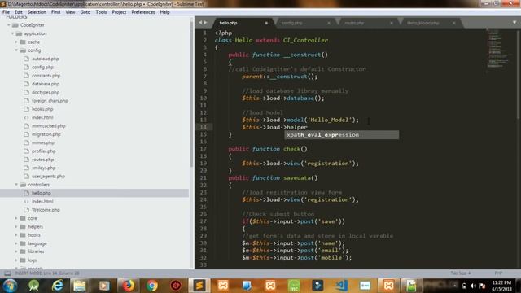
Task: Open the tab list dropdown arrow
Action: (514, 23)
